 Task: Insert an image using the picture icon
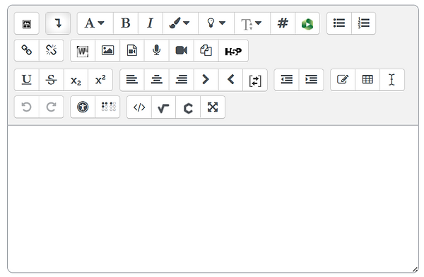107,51
